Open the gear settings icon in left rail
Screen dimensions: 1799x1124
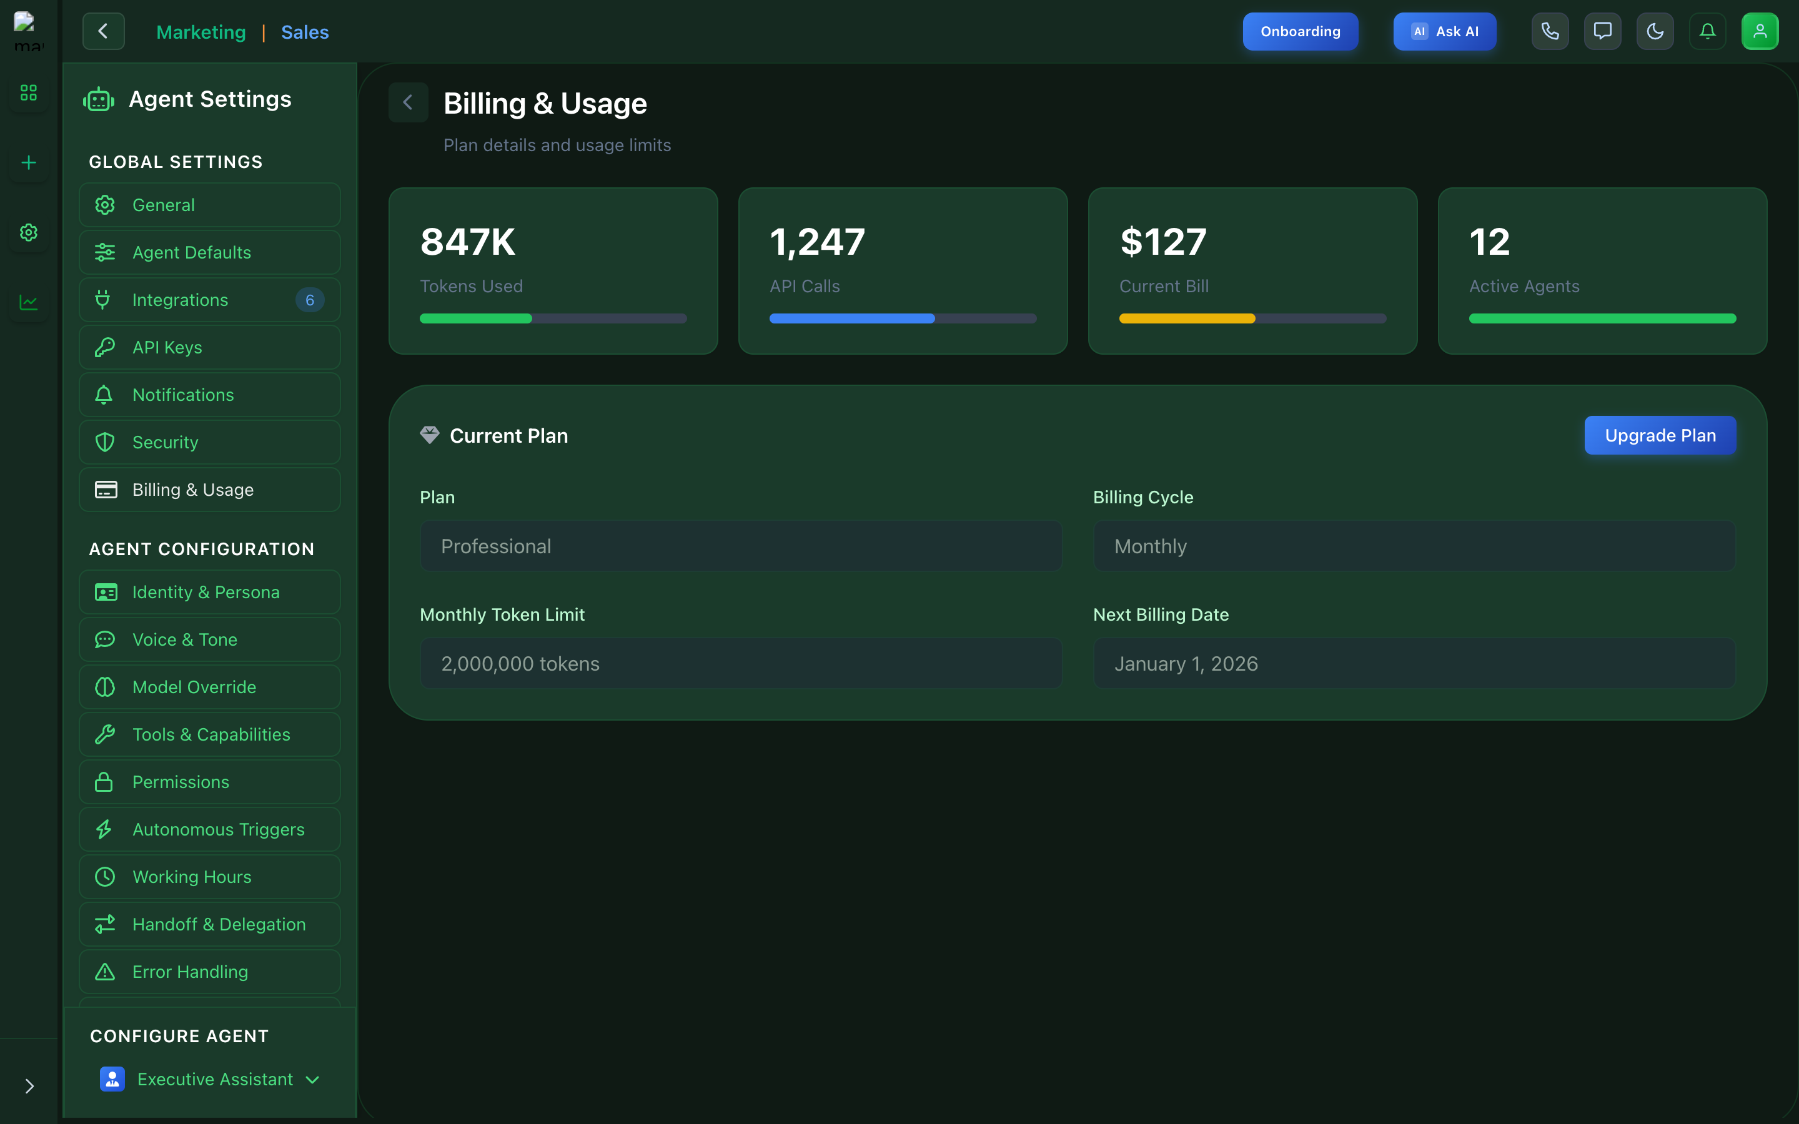click(x=28, y=233)
